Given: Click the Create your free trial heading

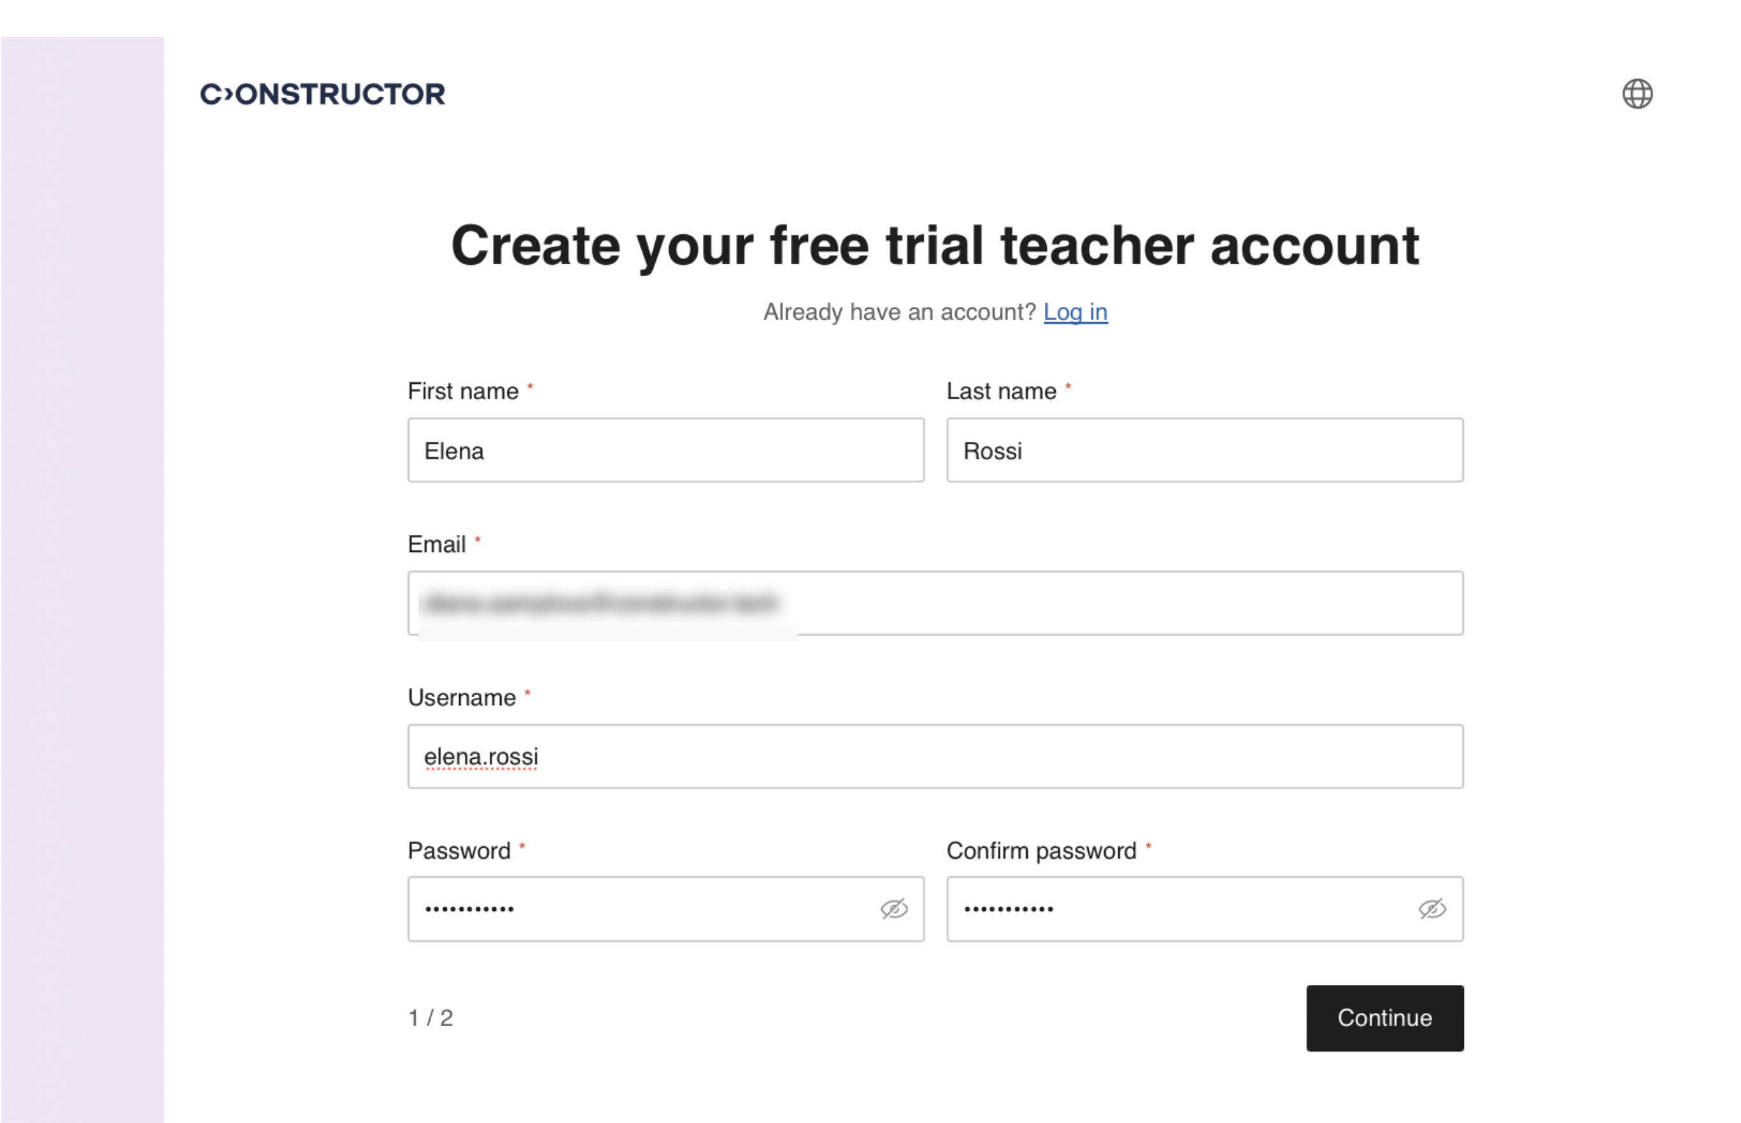Looking at the screenshot, I should pos(935,246).
